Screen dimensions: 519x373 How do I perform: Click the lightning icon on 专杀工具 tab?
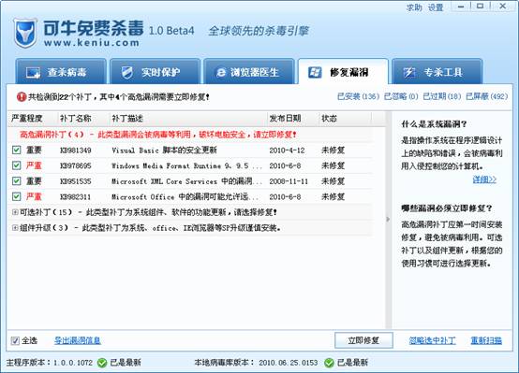(409, 72)
